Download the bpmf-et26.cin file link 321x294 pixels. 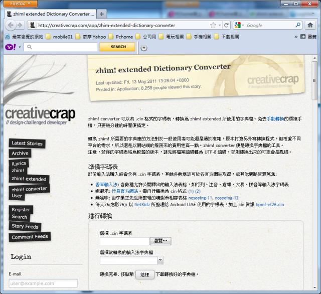[x=270, y=205]
